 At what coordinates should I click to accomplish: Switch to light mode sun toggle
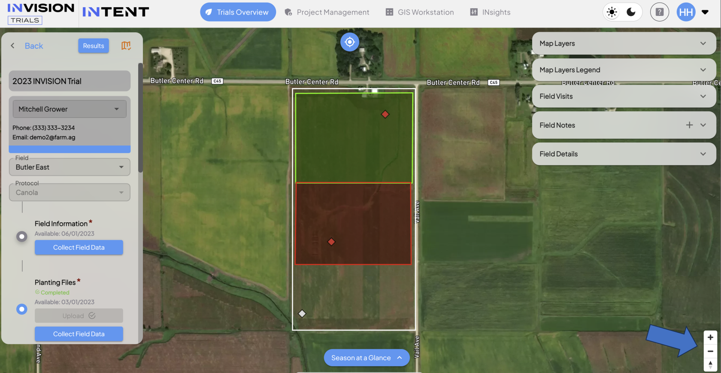click(612, 12)
